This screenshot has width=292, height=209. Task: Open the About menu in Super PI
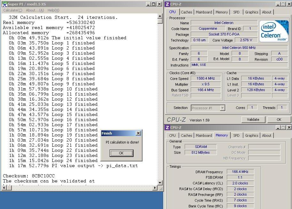[x=35, y=10]
